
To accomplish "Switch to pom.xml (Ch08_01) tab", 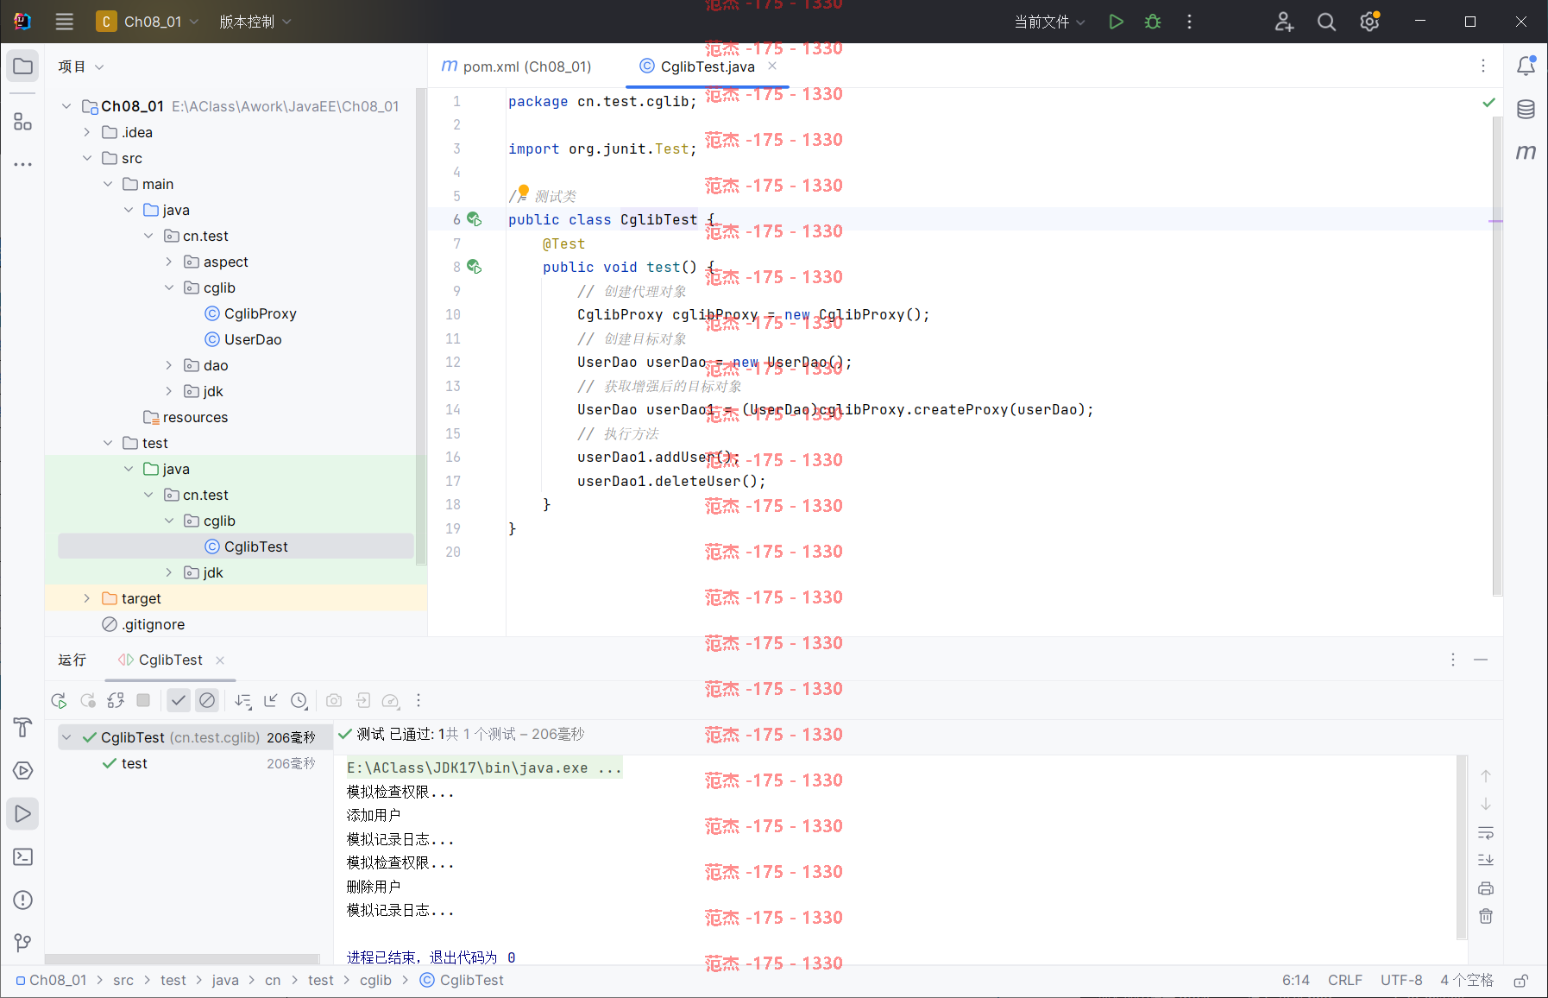I will tap(517, 66).
